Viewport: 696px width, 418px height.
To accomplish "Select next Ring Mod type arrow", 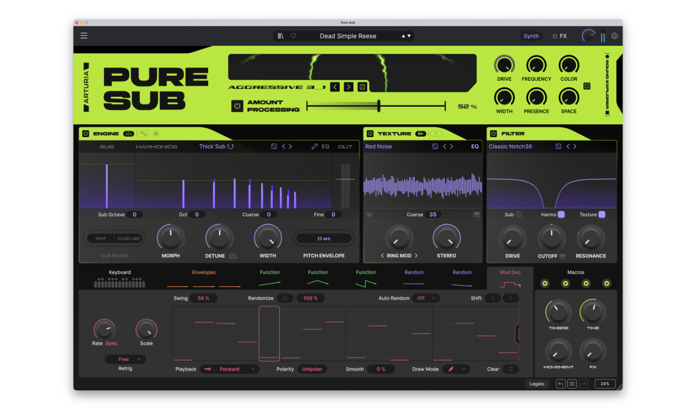I will pyautogui.click(x=416, y=256).
